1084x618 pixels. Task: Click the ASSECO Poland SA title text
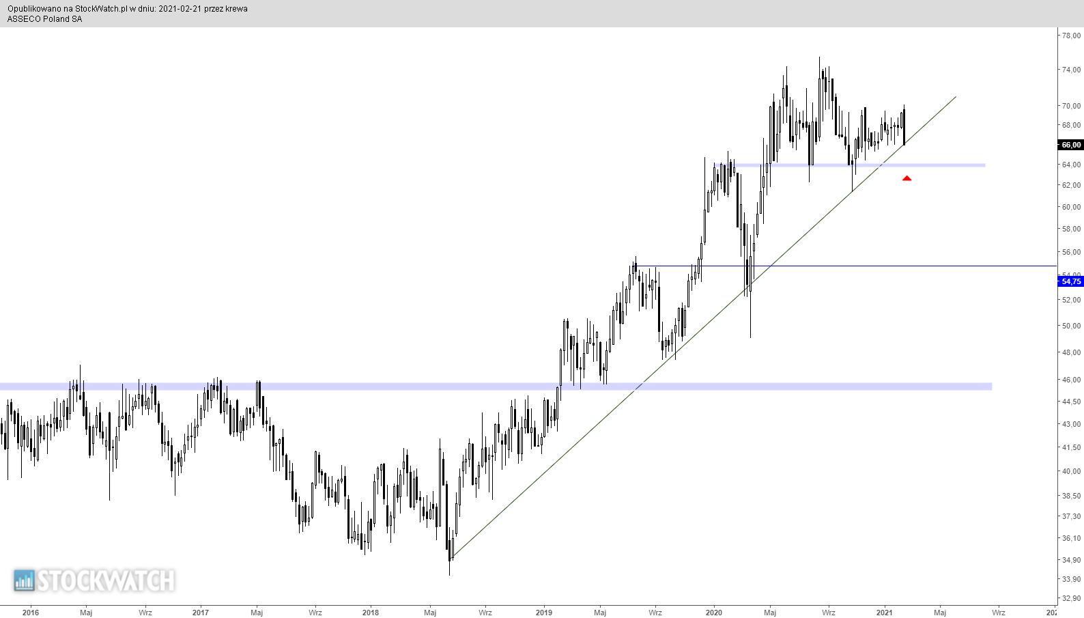coord(44,19)
